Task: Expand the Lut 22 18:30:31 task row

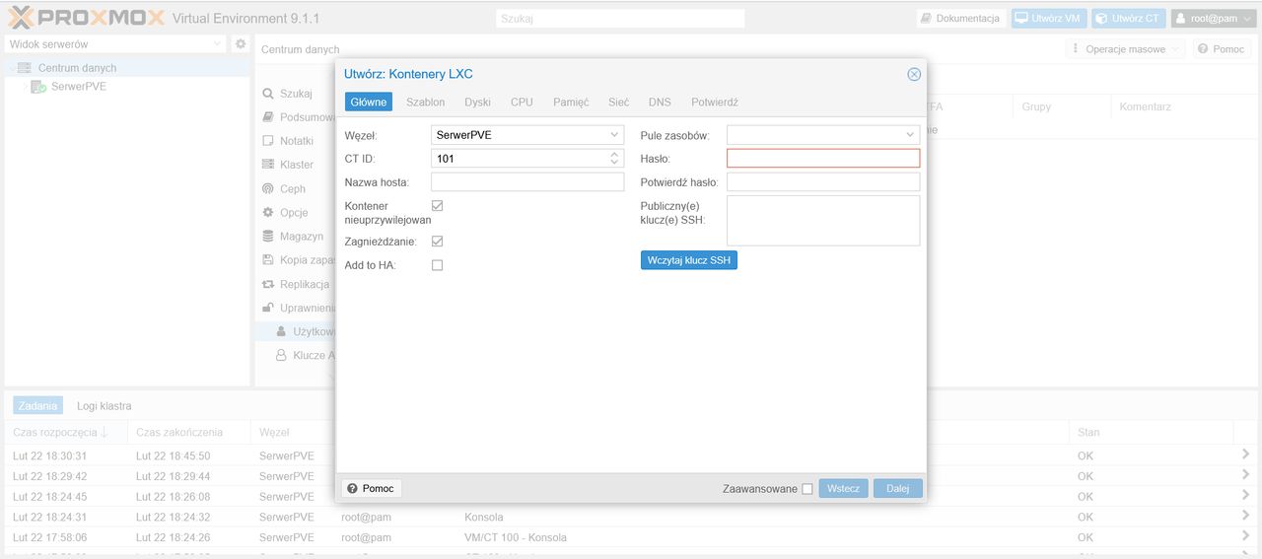Action: [1246, 454]
